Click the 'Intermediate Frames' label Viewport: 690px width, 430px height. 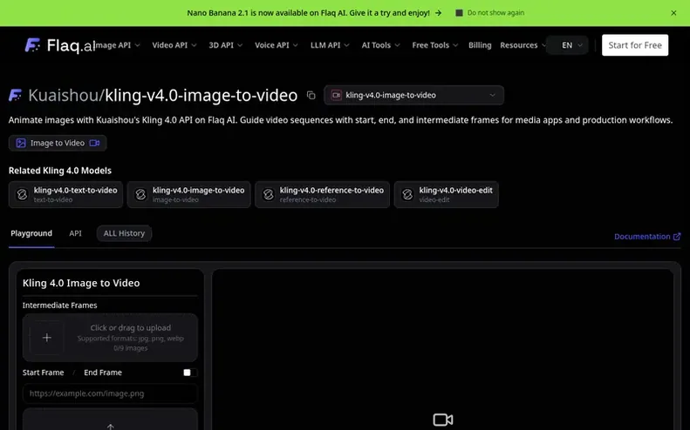tap(60, 306)
